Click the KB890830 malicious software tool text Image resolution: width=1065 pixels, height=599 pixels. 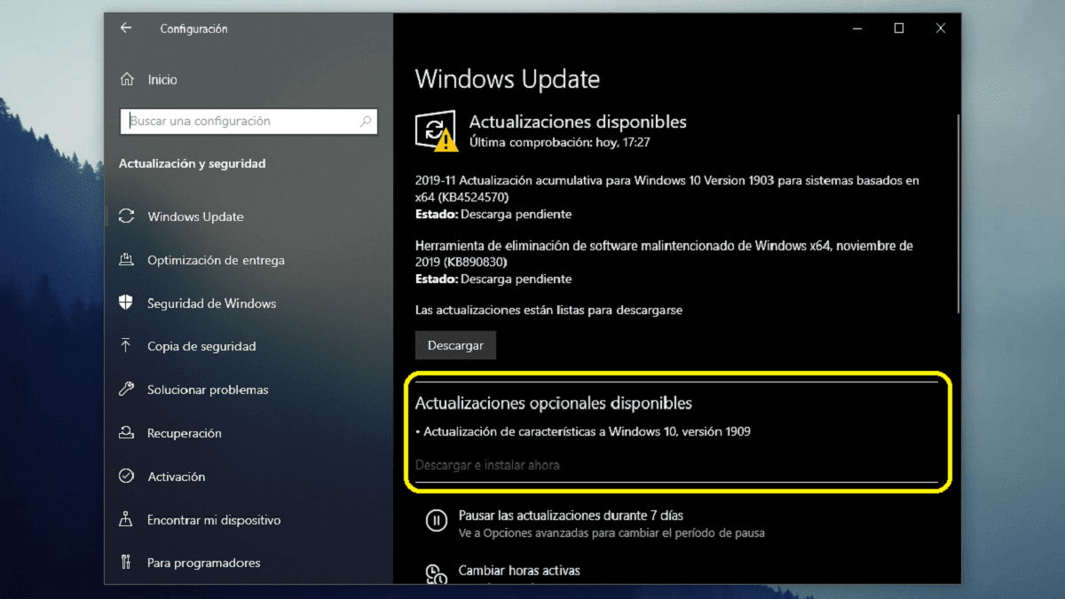click(x=664, y=253)
